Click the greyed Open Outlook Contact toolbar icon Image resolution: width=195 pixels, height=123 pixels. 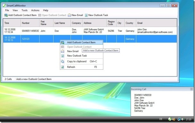[39, 15]
